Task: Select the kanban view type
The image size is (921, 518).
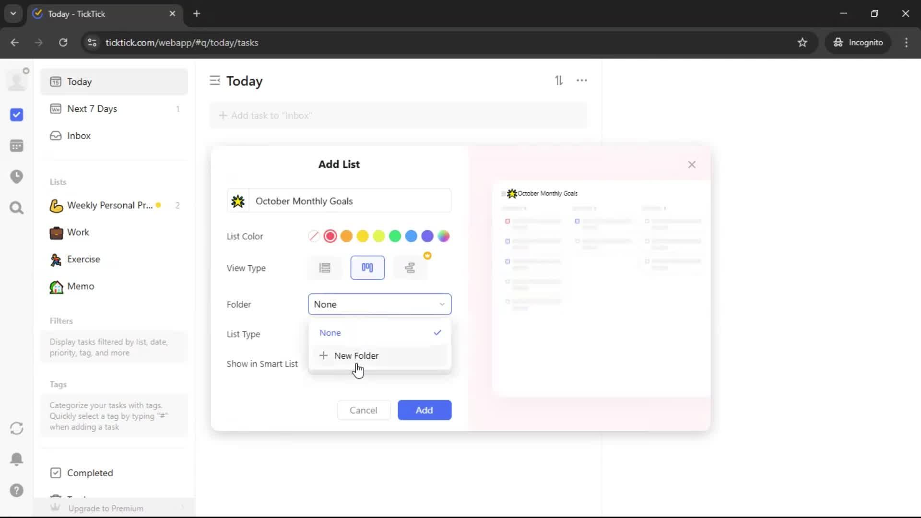Action: click(367, 268)
